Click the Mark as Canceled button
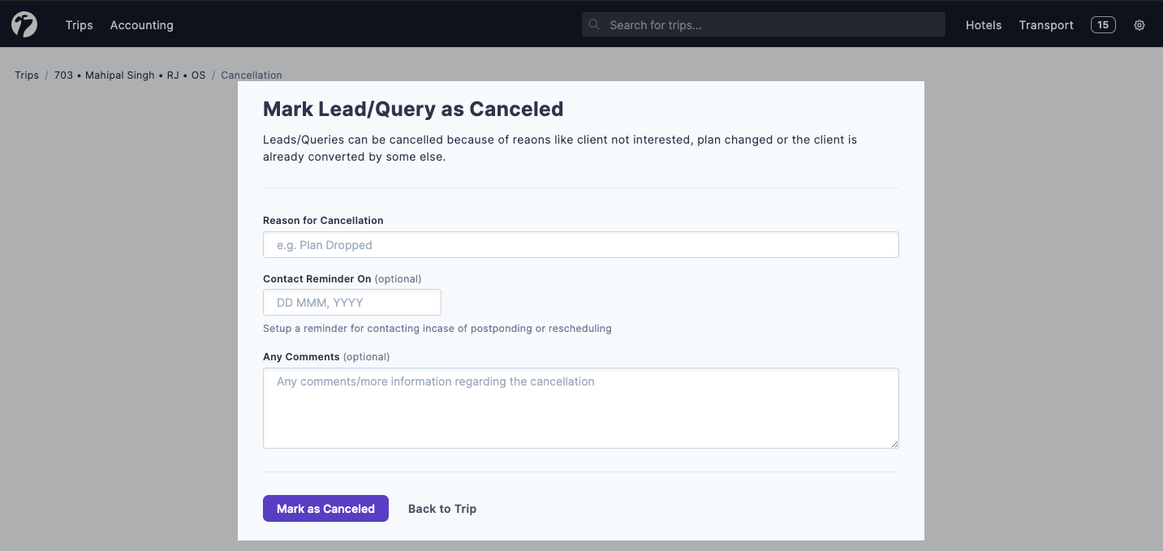The width and height of the screenshot is (1163, 551). click(325, 508)
